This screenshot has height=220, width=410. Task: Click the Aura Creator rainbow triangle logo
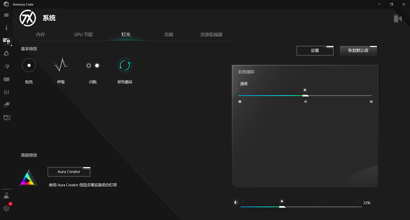click(x=29, y=178)
